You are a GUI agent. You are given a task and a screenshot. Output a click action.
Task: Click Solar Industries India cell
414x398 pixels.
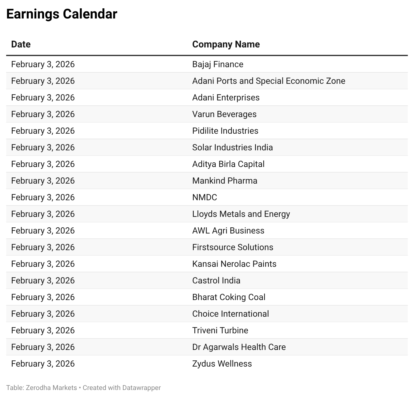click(232, 147)
